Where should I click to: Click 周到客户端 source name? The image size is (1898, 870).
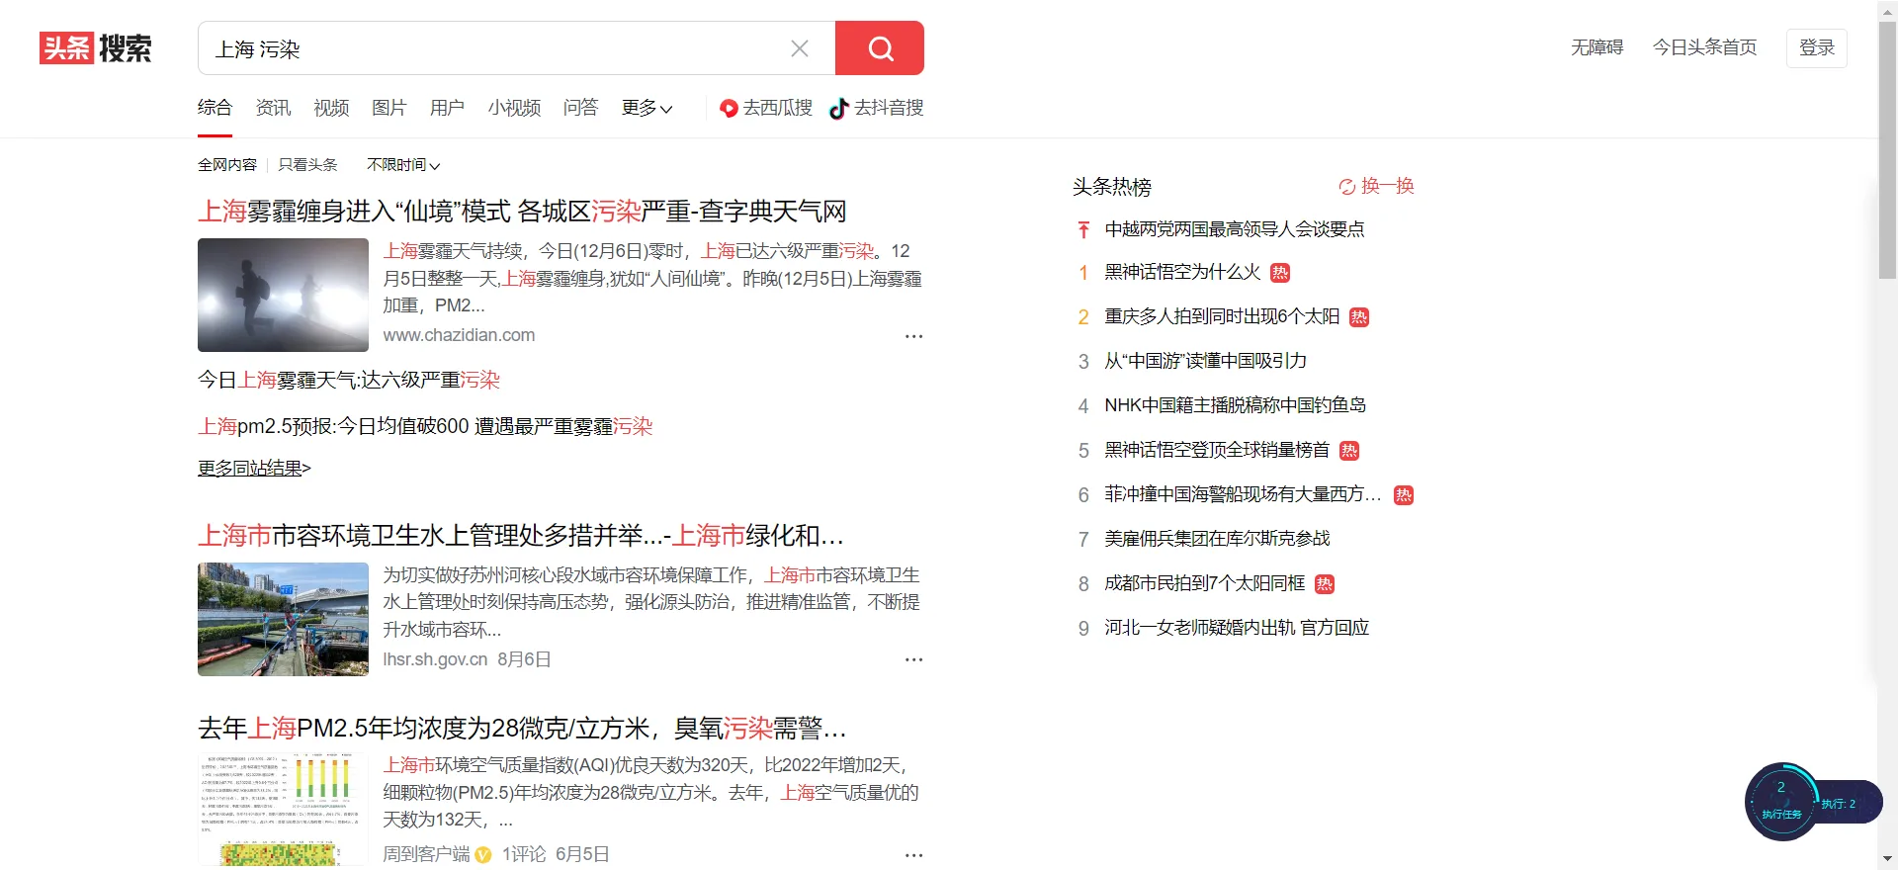[426, 854]
